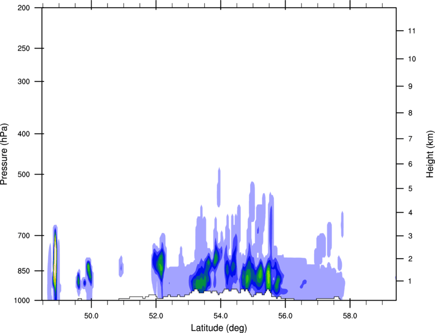The image size is (435, 333).
Task: Click the 50.0 latitude tick label
Action: click(x=91, y=316)
